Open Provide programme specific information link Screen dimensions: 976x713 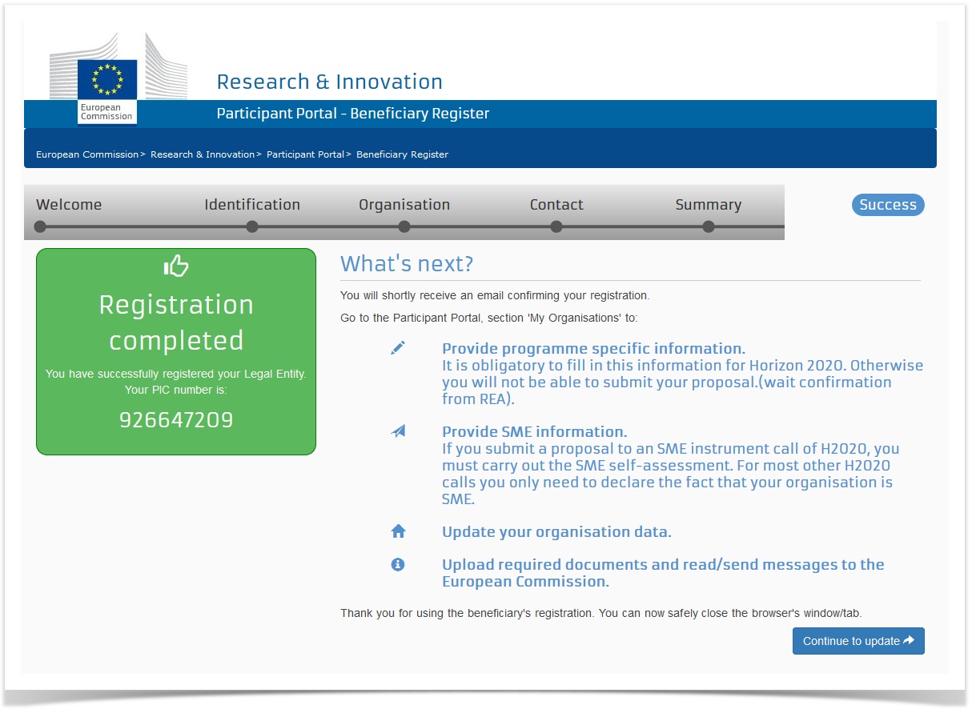[593, 349]
